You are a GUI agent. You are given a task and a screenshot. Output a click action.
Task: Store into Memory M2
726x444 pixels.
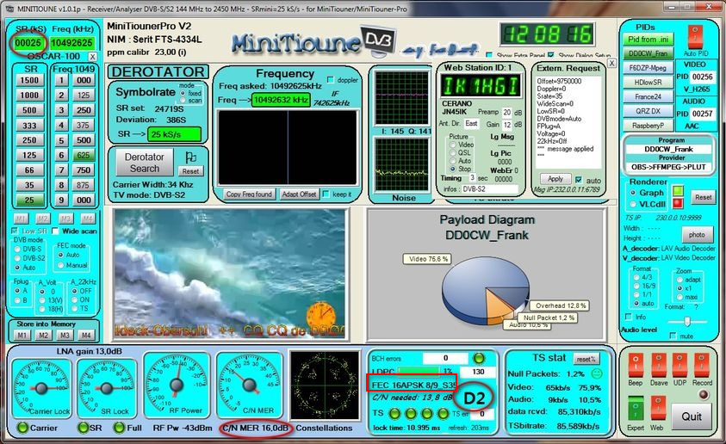coord(43,336)
